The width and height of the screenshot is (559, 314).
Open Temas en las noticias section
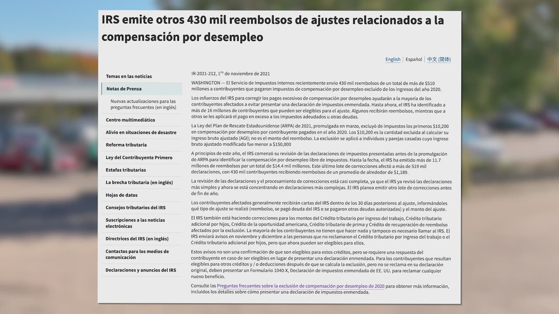(x=129, y=76)
